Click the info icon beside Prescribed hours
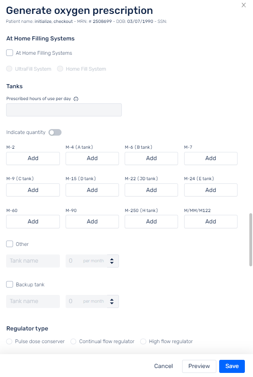This screenshot has height=377, width=253. coord(76,99)
